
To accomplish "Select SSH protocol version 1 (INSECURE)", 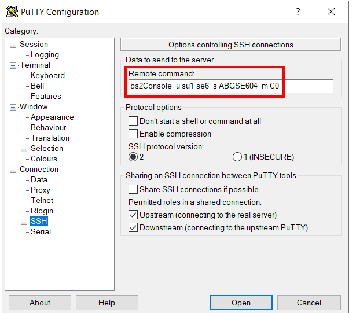I will click(x=237, y=157).
